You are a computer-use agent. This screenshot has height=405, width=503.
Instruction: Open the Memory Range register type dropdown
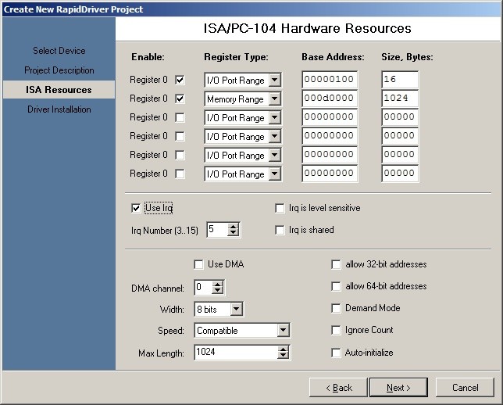point(275,99)
